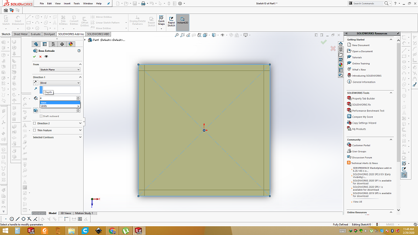Switch to the Evaluate tab
Viewport: 418px width, 235px height.
click(x=35, y=34)
